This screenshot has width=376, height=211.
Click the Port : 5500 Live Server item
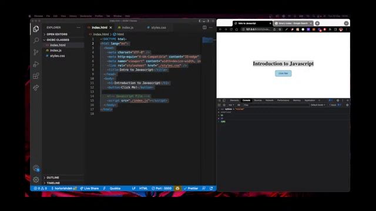point(162,189)
